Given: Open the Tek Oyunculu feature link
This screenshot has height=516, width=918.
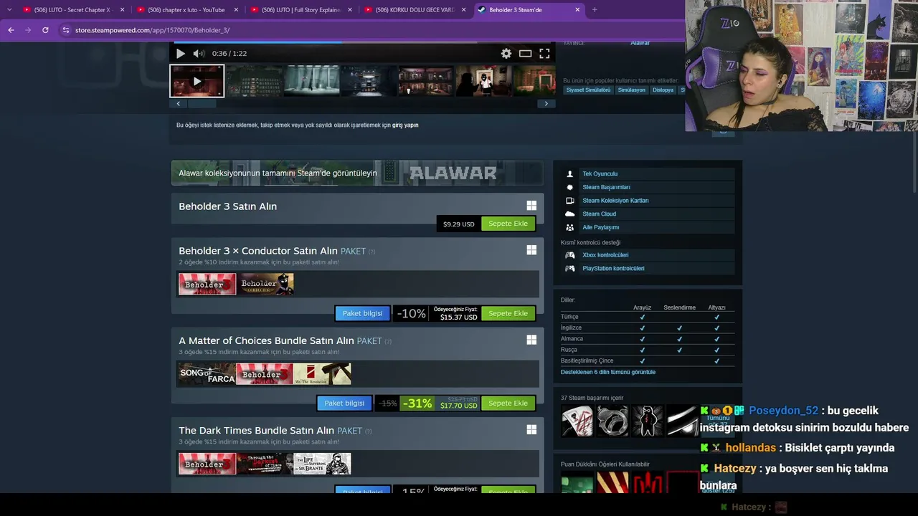Looking at the screenshot, I should pyautogui.click(x=600, y=174).
